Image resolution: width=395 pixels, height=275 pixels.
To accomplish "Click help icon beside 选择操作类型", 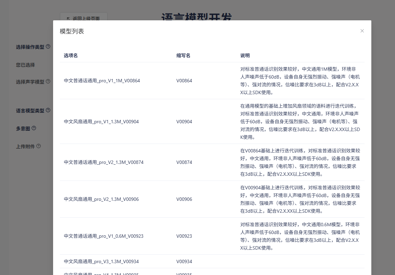I will (x=48, y=46).
